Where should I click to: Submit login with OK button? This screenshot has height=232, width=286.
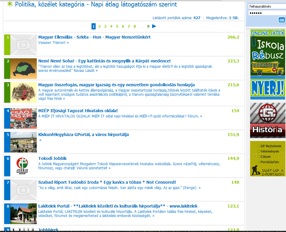point(282,20)
